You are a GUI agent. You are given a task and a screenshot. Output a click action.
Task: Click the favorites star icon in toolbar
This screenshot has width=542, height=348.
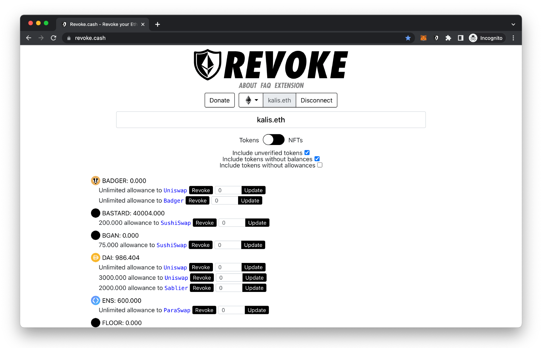click(408, 38)
